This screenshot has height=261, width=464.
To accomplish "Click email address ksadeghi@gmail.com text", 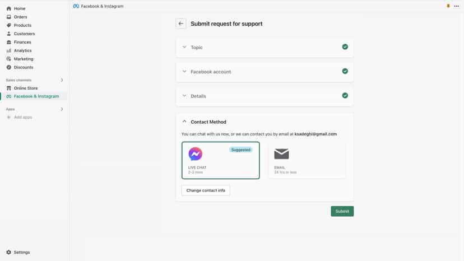I will (x=315, y=134).
